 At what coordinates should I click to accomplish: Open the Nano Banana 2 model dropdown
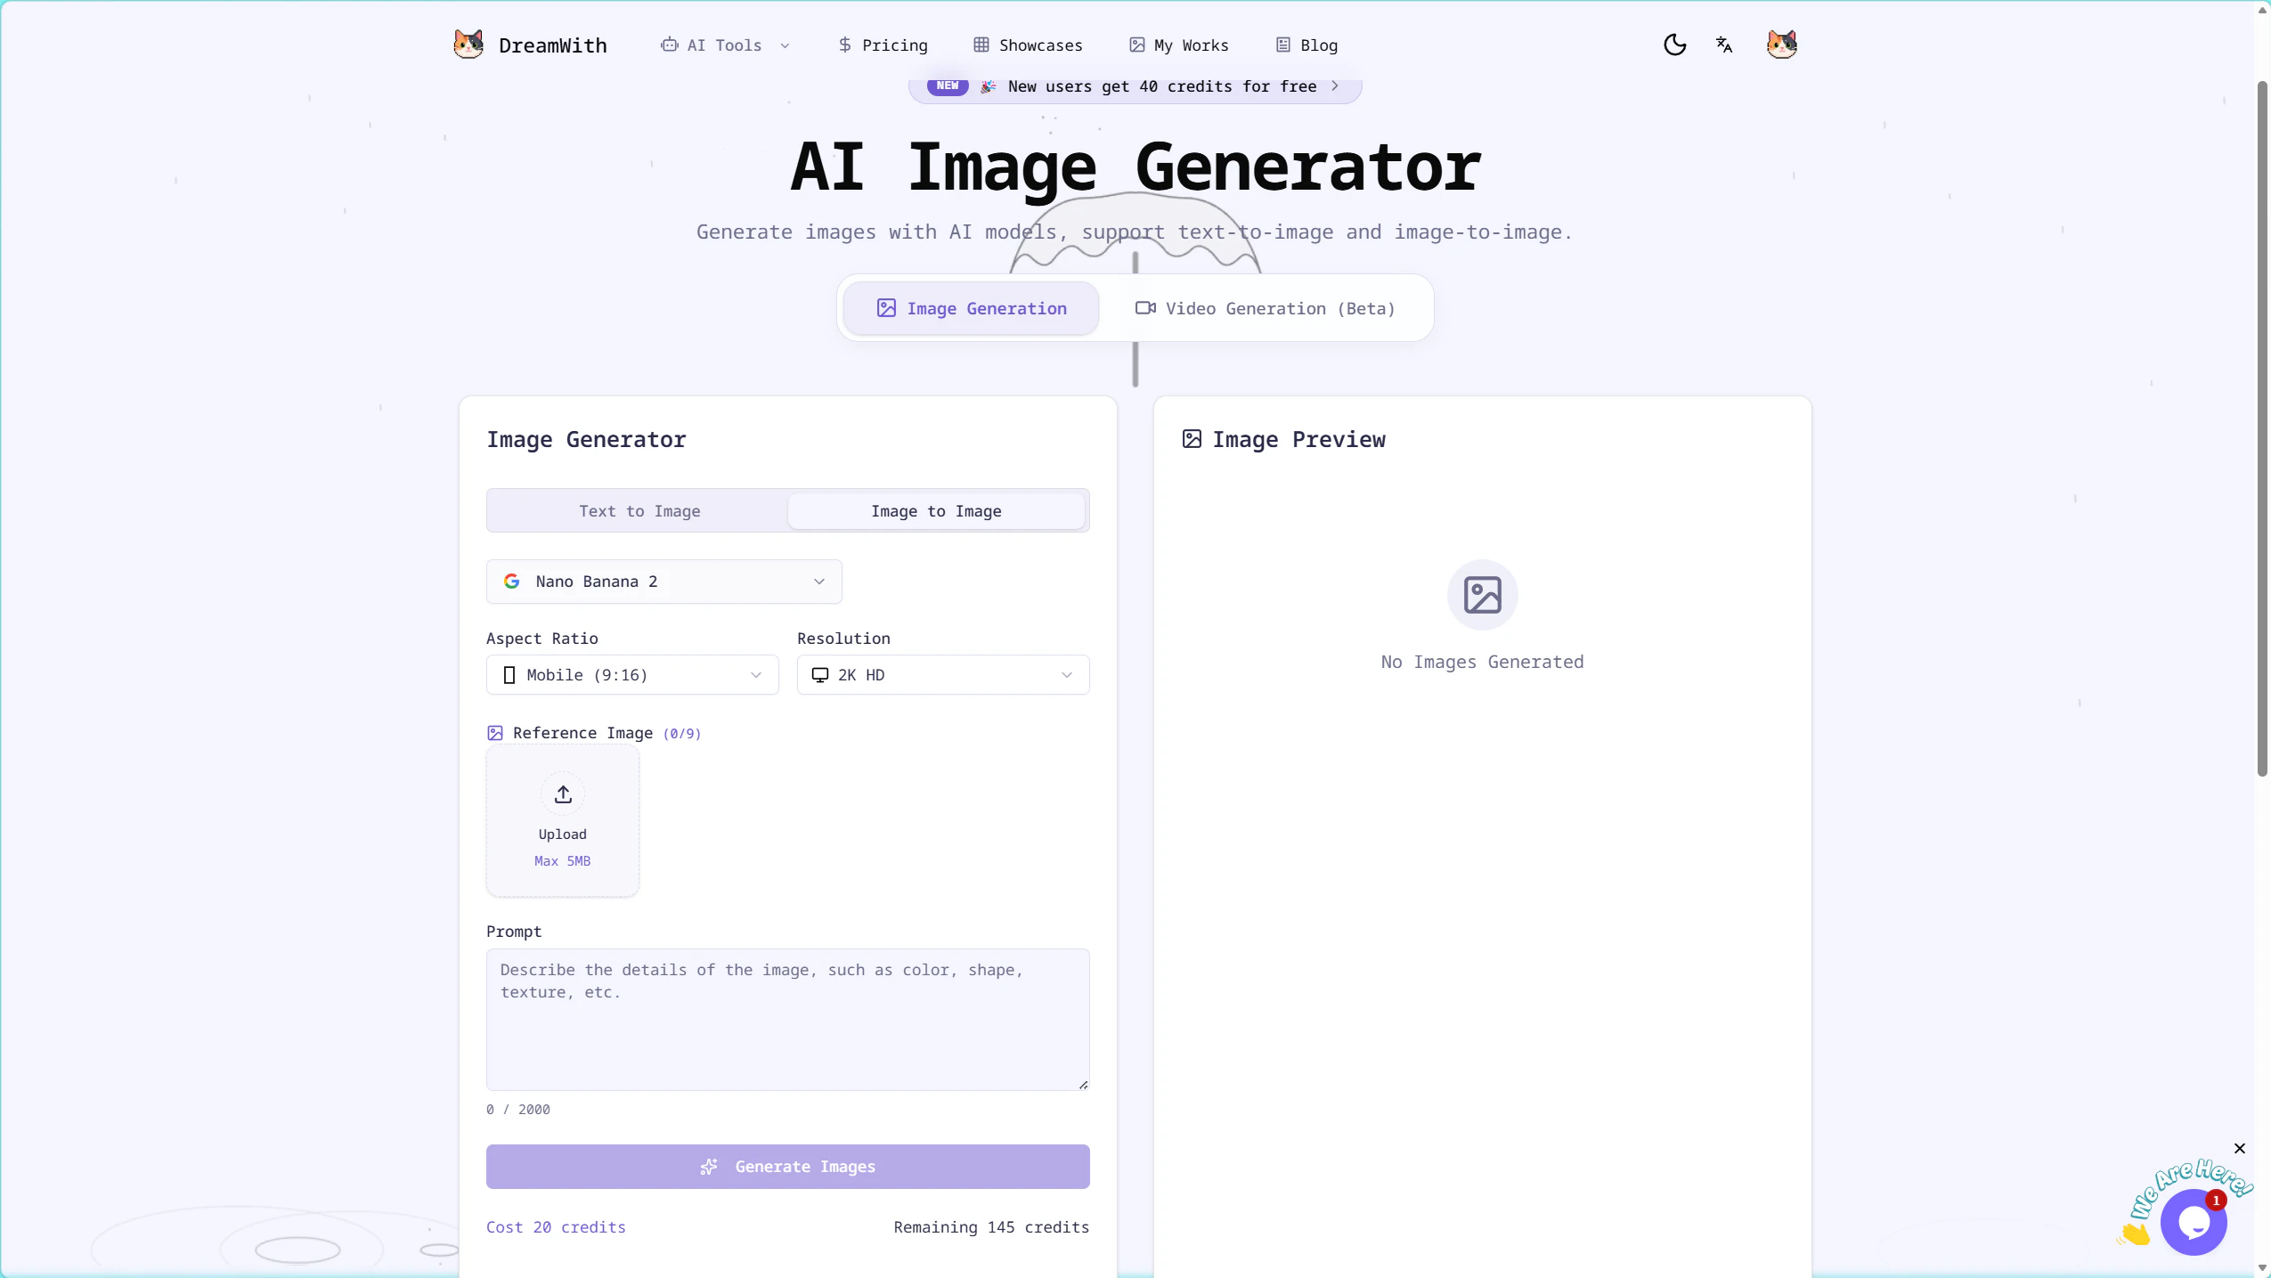click(663, 582)
